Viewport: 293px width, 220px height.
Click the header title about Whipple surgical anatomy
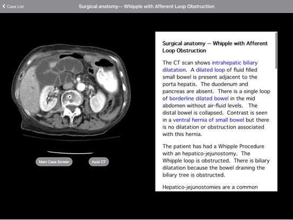(x=146, y=6)
